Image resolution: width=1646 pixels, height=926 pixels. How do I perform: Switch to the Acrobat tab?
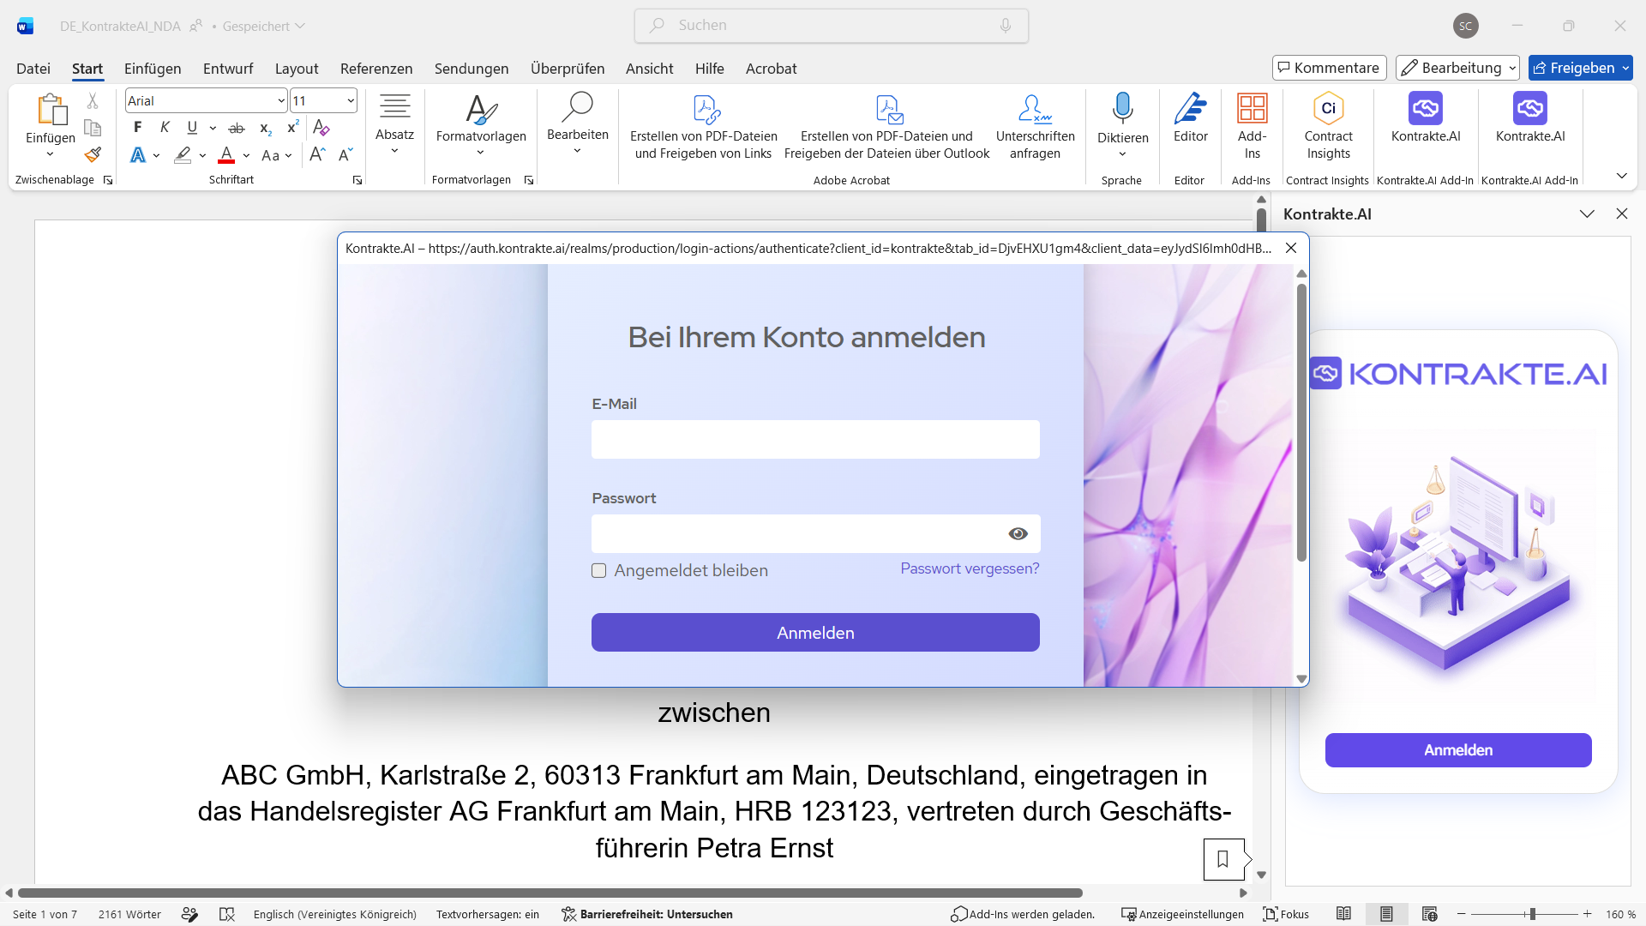771,69
